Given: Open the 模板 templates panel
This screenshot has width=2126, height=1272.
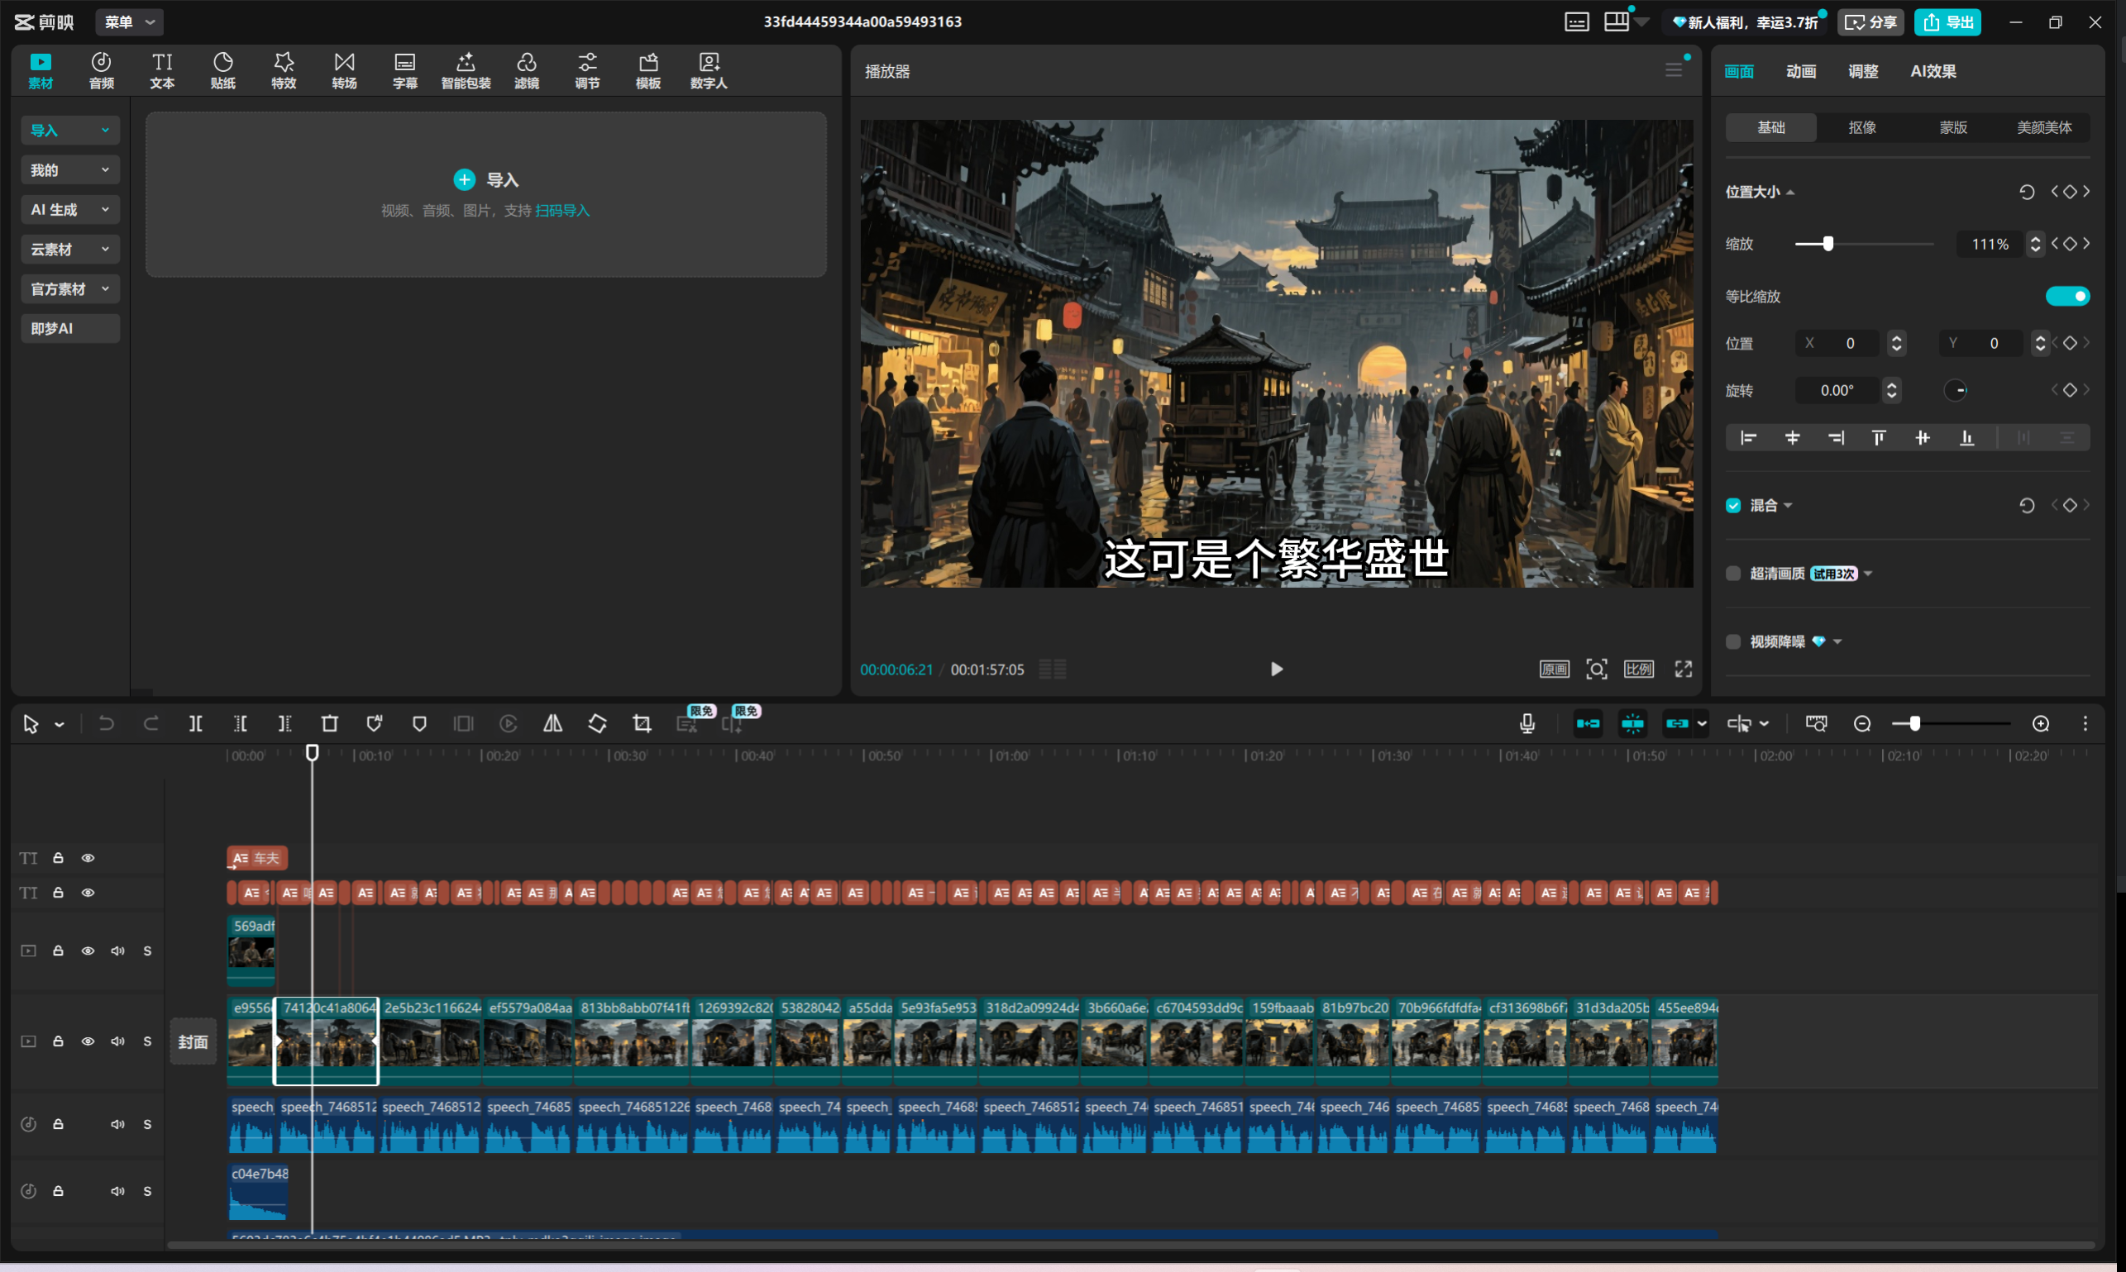Looking at the screenshot, I should pyautogui.click(x=648, y=70).
